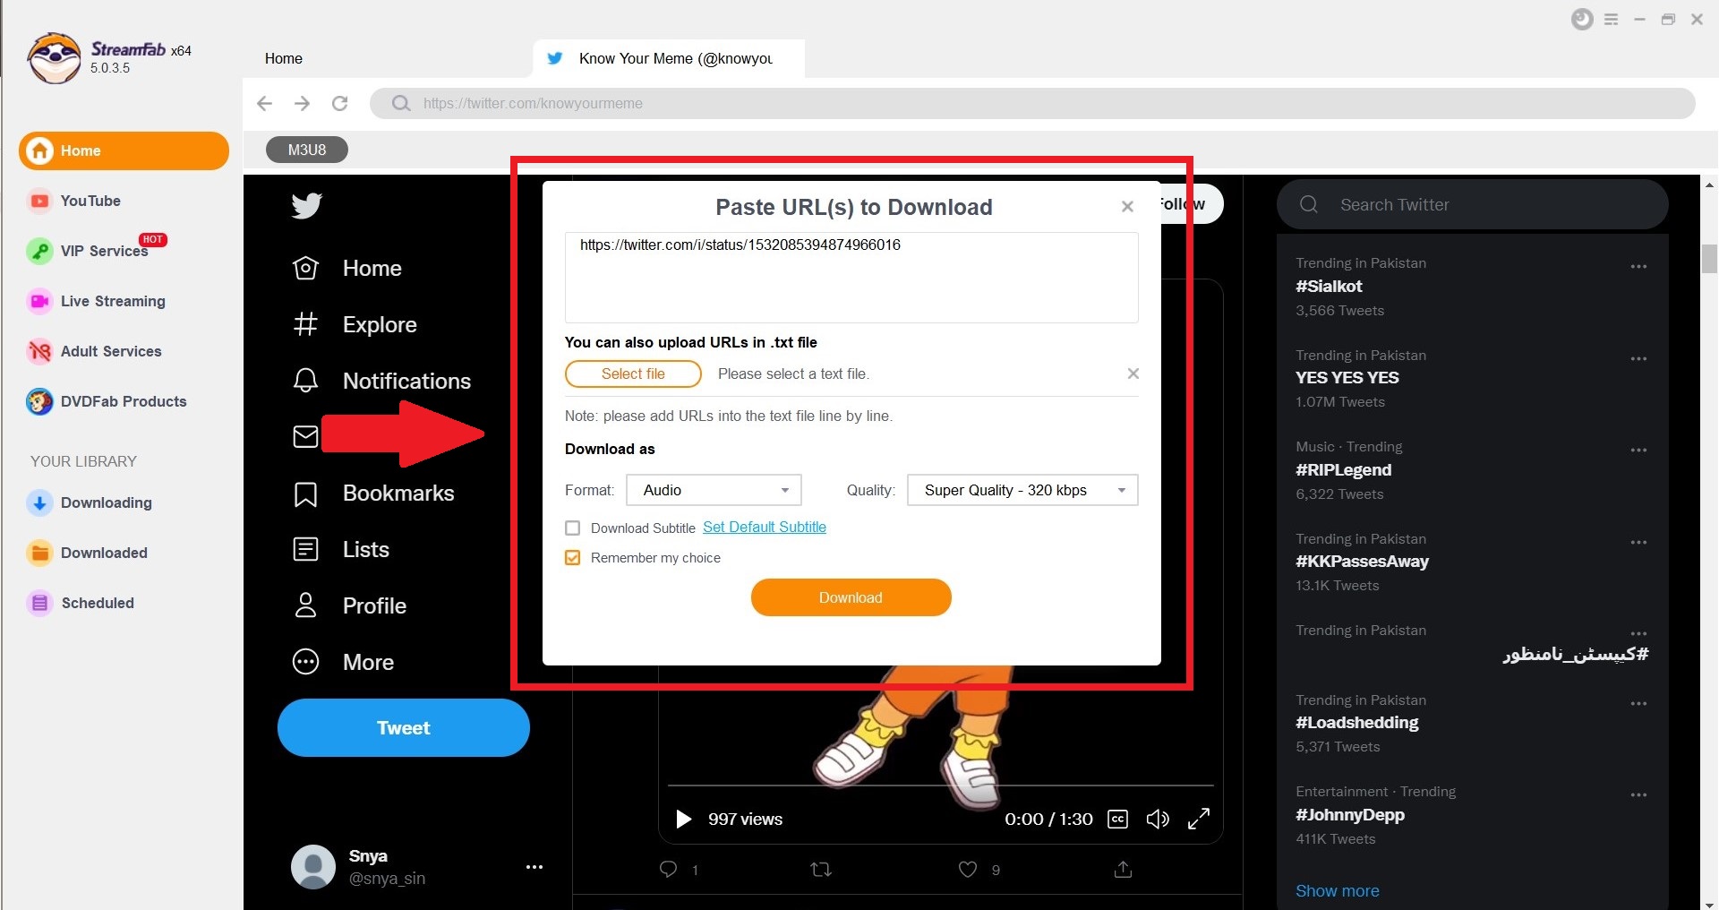This screenshot has width=1719, height=910.
Task: Click the M3U8 button
Action: coord(307,150)
